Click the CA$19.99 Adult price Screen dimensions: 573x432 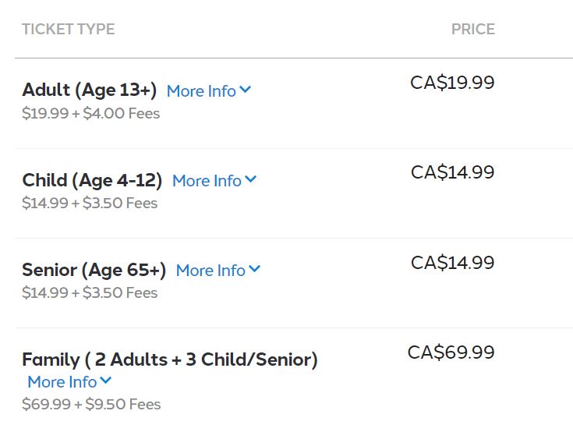click(x=452, y=83)
